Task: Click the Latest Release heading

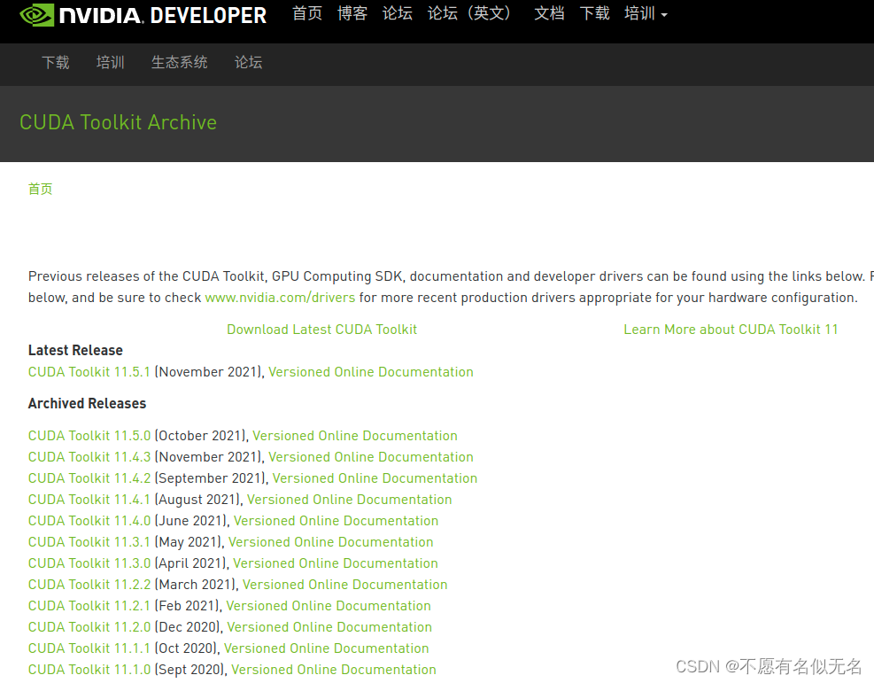Action: pyautogui.click(x=75, y=350)
